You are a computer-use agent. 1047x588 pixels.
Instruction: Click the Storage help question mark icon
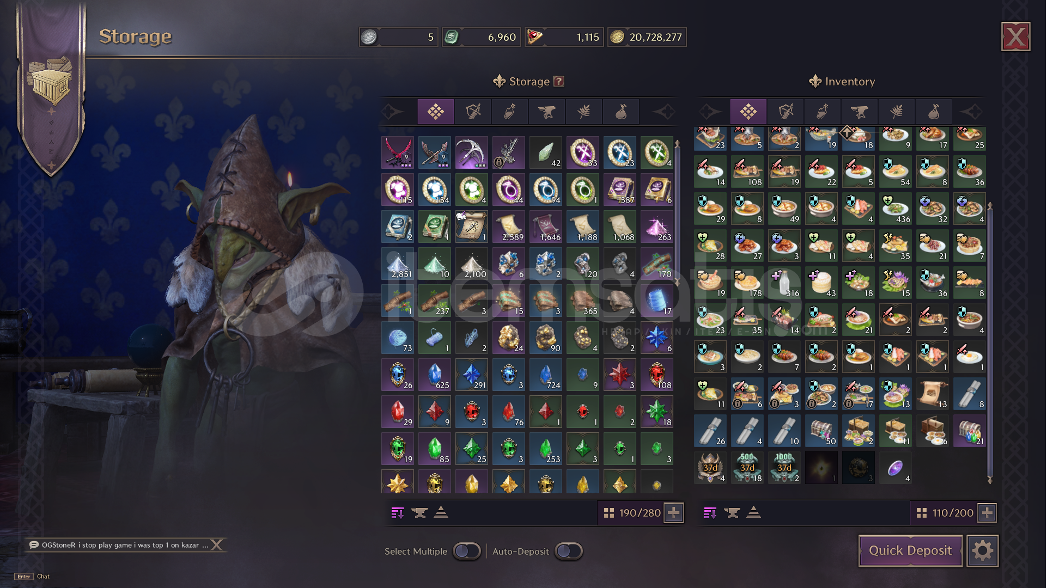[558, 82]
